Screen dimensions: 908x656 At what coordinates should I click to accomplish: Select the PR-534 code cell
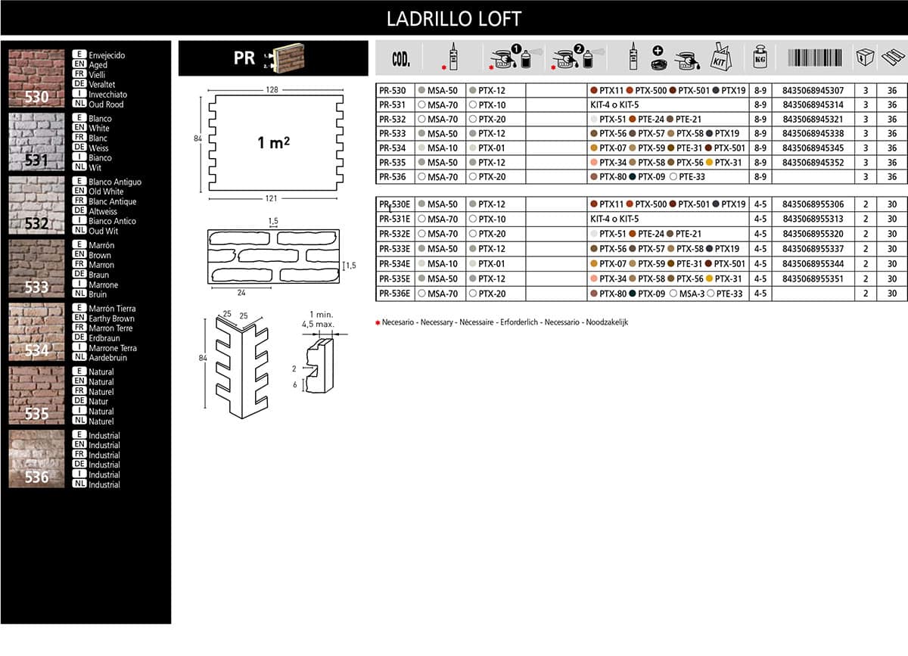tap(394, 148)
